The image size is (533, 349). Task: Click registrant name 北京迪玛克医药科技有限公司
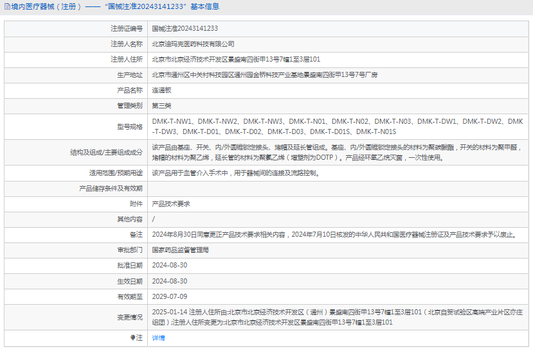pos(193,44)
